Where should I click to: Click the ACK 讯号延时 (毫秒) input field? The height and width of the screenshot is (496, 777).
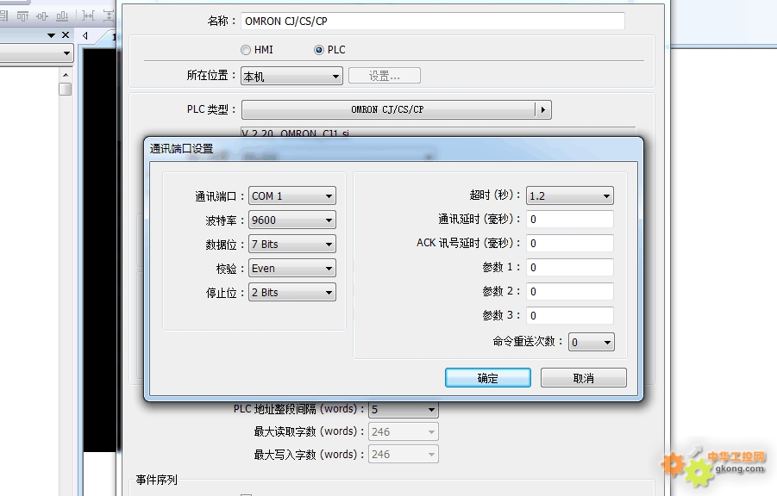pos(569,243)
